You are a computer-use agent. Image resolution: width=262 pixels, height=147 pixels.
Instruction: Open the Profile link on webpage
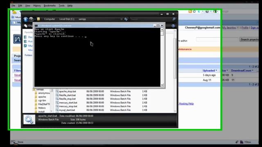pos(245,28)
